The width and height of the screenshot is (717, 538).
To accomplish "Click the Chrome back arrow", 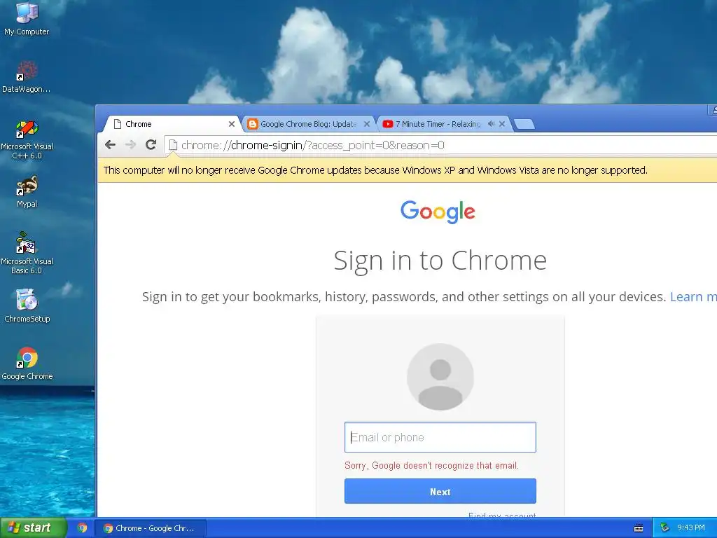I will click(x=110, y=145).
